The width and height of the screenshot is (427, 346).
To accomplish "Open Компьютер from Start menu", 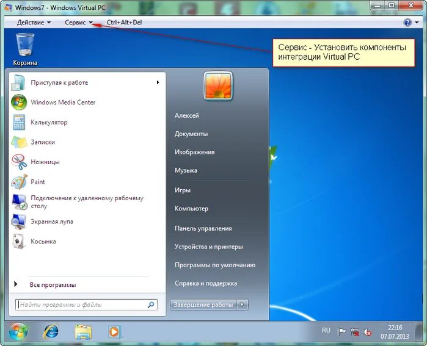I will tap(191, 208).
